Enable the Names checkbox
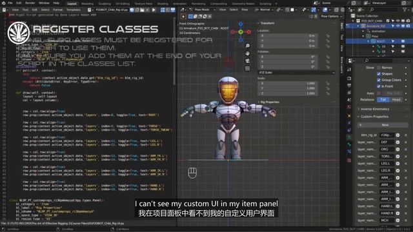This screenshot has height=232, width=413. click(379, 68)
